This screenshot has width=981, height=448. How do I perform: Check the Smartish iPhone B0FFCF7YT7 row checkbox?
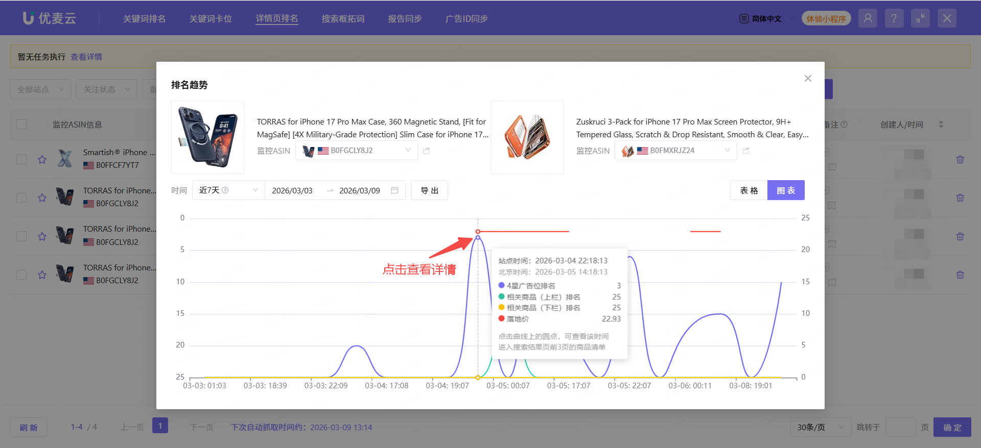(x=21, y=159)
